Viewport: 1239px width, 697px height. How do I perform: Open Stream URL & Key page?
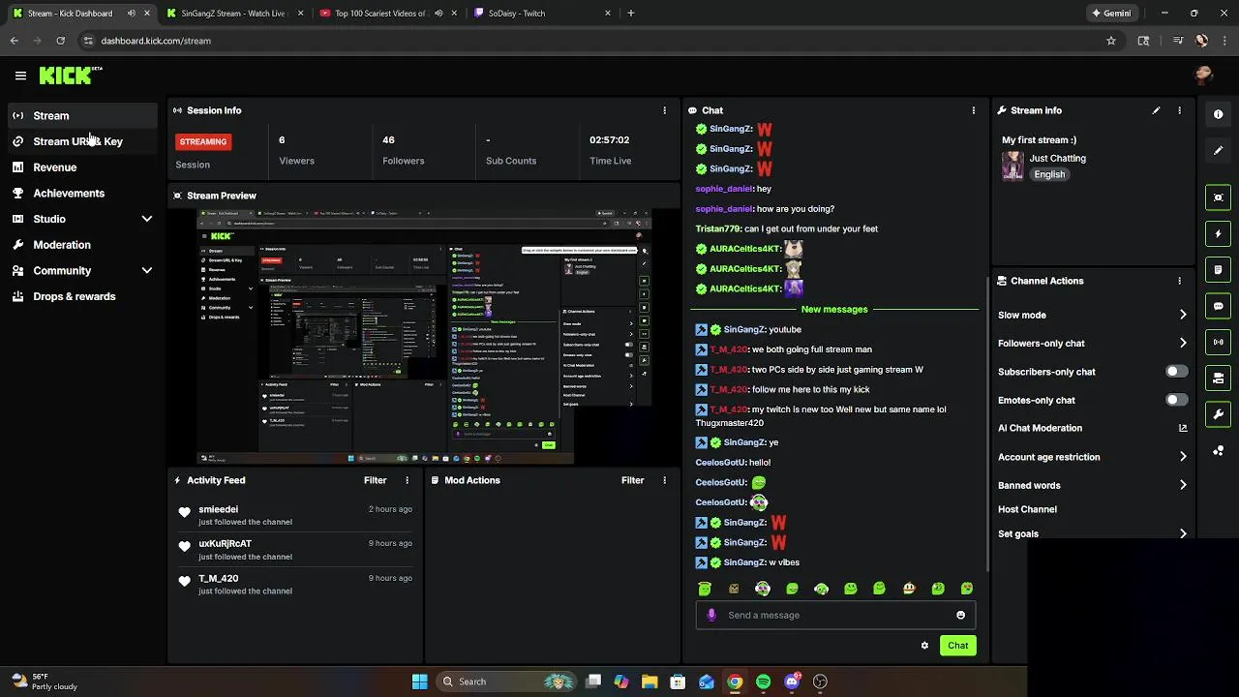point(82,141)
